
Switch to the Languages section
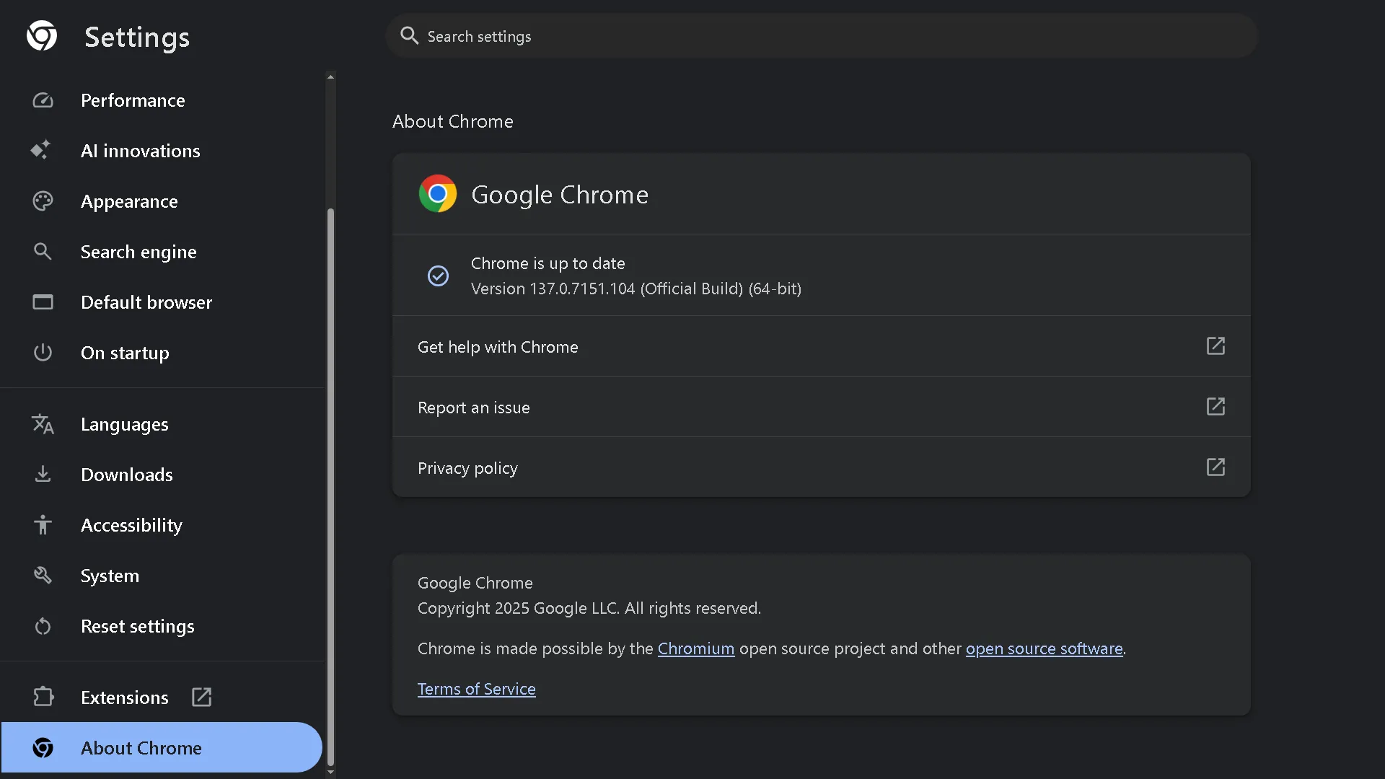pos(124,424)
